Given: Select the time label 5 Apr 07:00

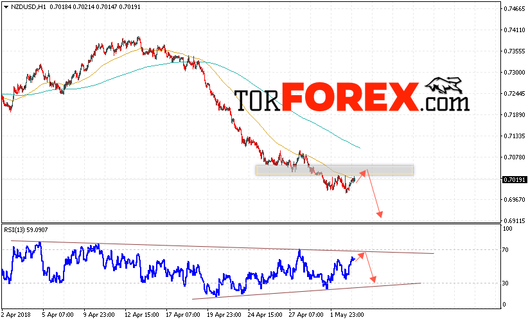Looking at the screenshot, I should point(58,315).
